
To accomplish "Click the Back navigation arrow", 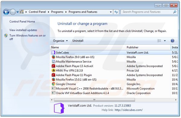I will point(6,12).
